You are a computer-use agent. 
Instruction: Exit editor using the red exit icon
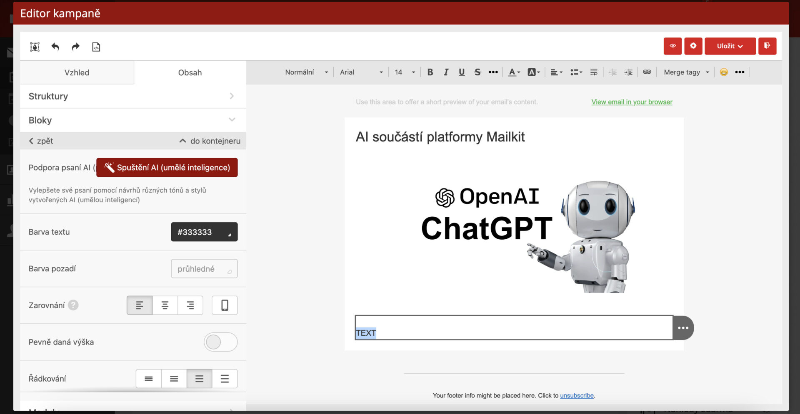coord(767,46)
